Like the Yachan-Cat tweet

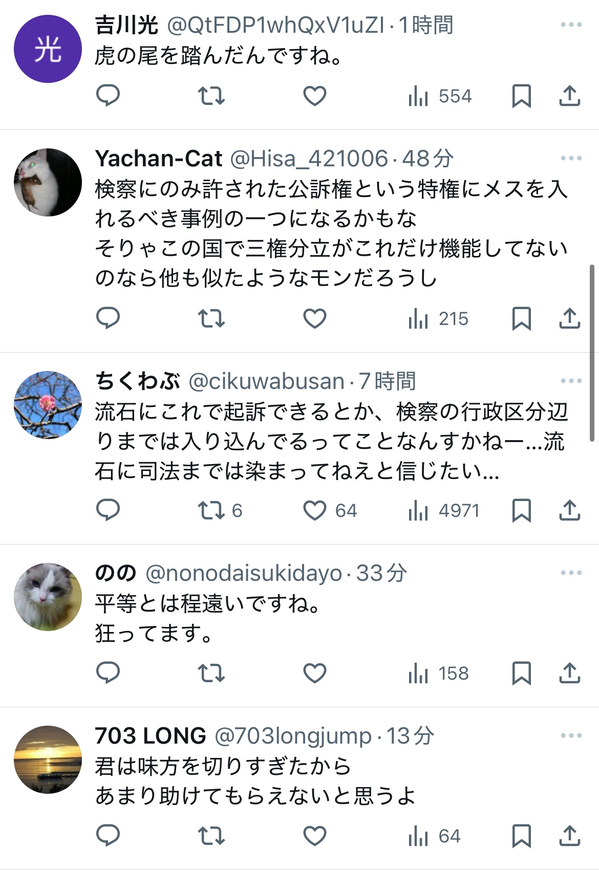[x=315, y=318]
